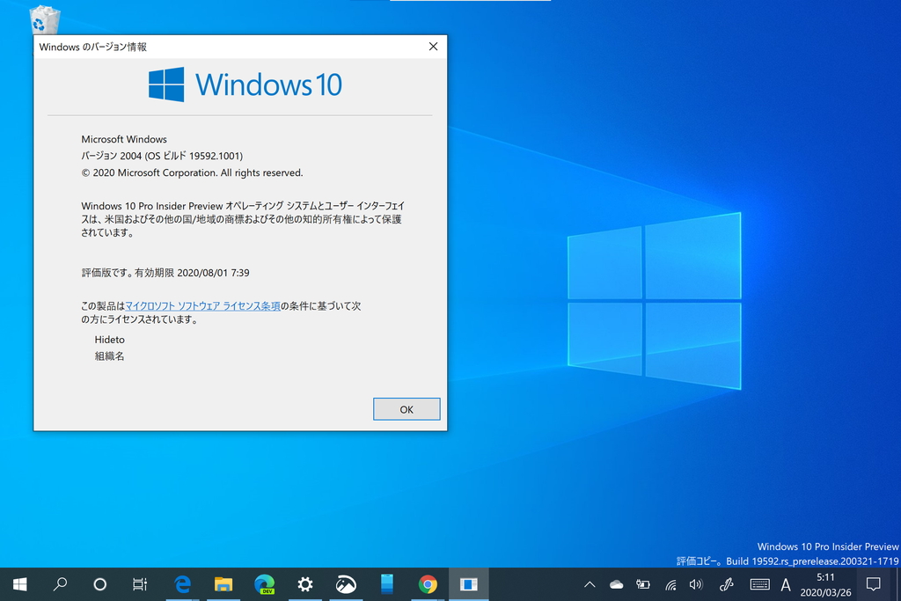The width and height of the screenshot is (901, 601).
Task: Open File Explorer from the taskbar
Action: 223,583
